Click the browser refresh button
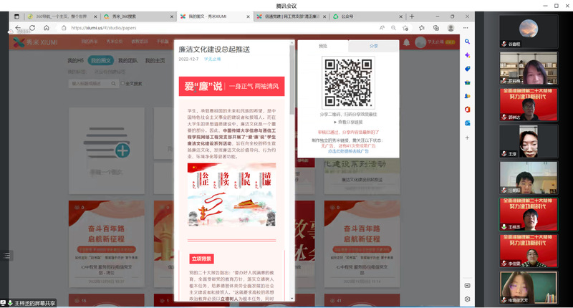573x308 pixels. click(x=32, y=28)
